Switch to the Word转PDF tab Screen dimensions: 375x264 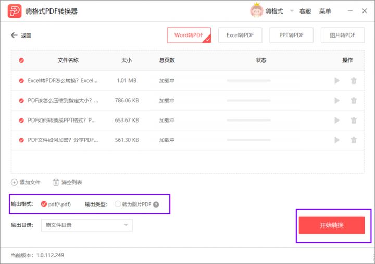pyautogui.click(x=189, y=35)
